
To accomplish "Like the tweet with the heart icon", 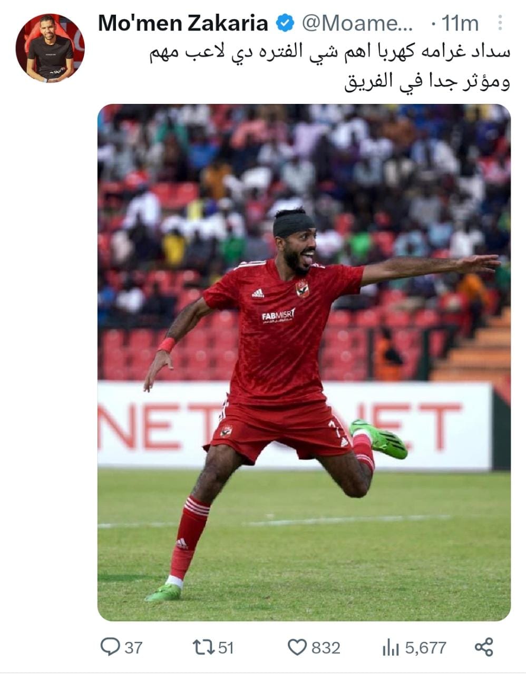I will click(x=297, y=647).
